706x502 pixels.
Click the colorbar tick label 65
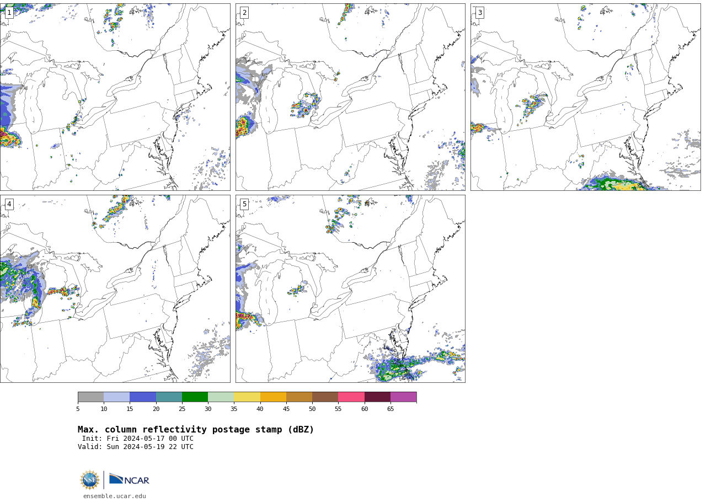pyautogui.click(x=391, y=409)
